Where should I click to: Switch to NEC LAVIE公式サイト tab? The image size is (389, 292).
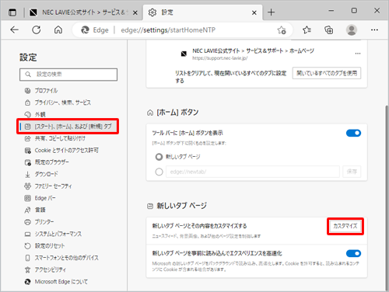(x=83, y=12)
